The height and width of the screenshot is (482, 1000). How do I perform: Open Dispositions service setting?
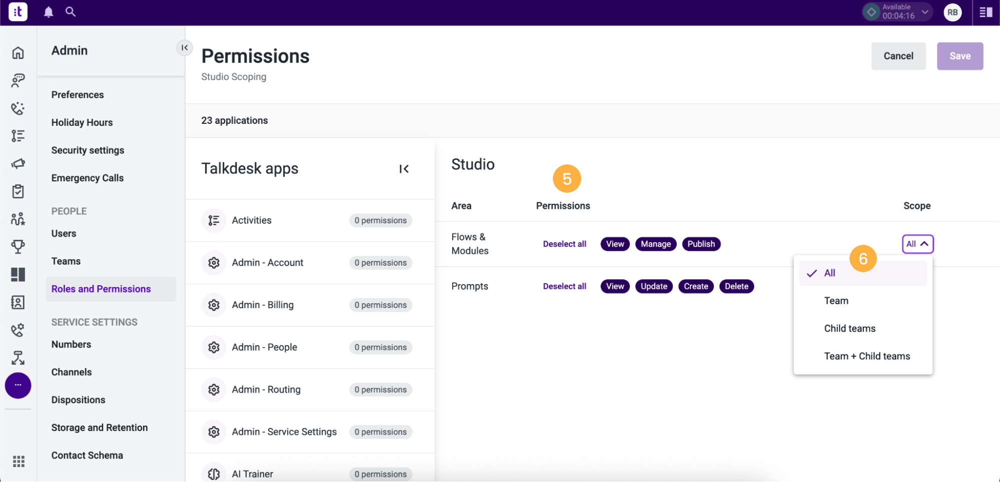tap(78, 400)
